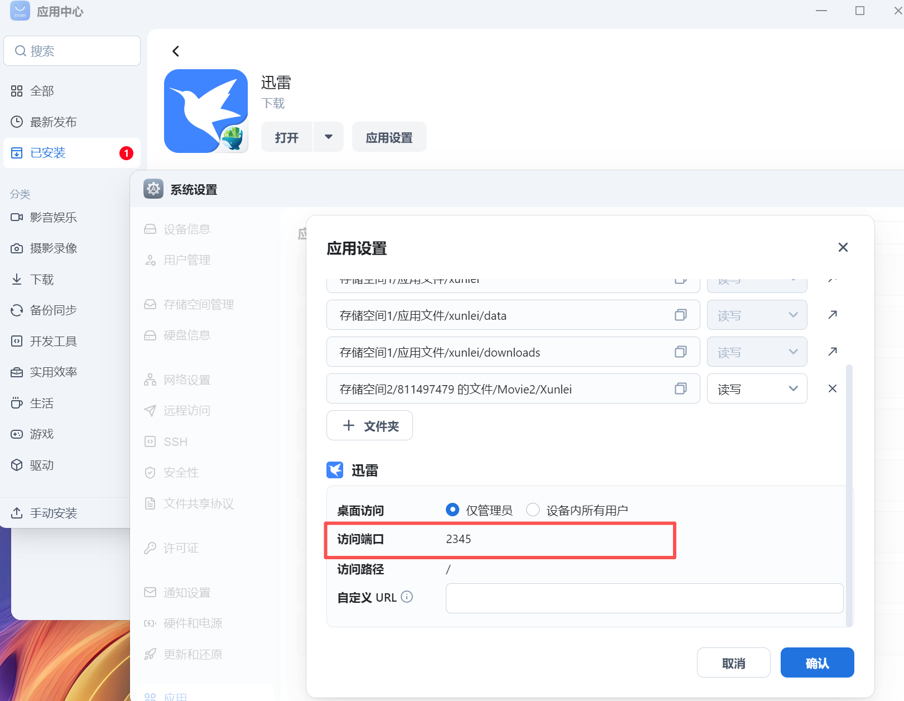Click the 硬盘信息 disk icon

(150, 335)
